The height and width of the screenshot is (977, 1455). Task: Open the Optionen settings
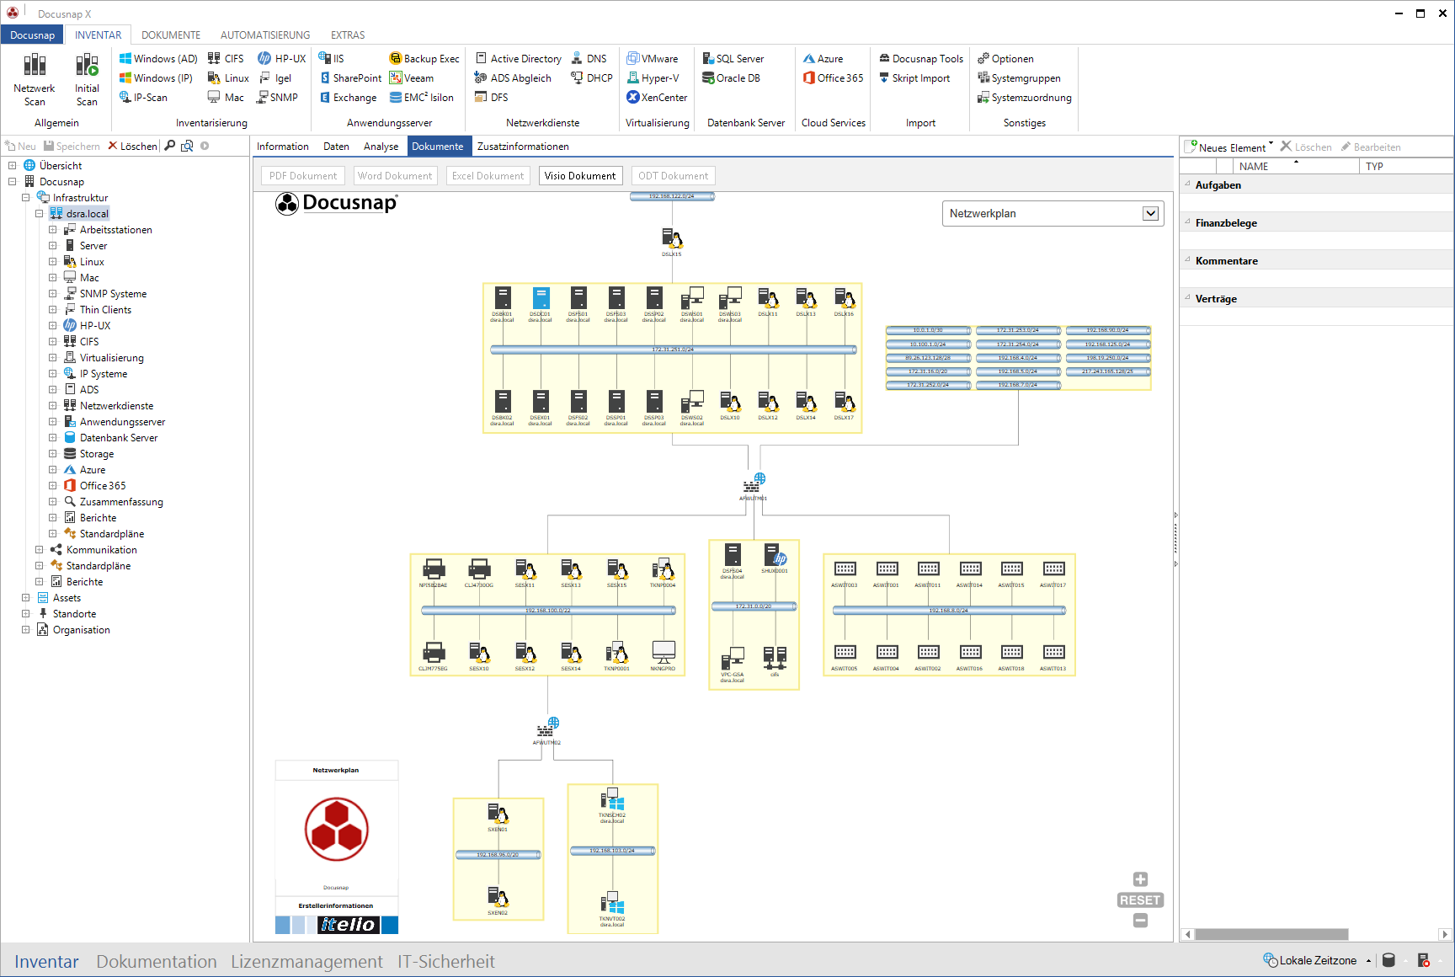click(1005, 58)
